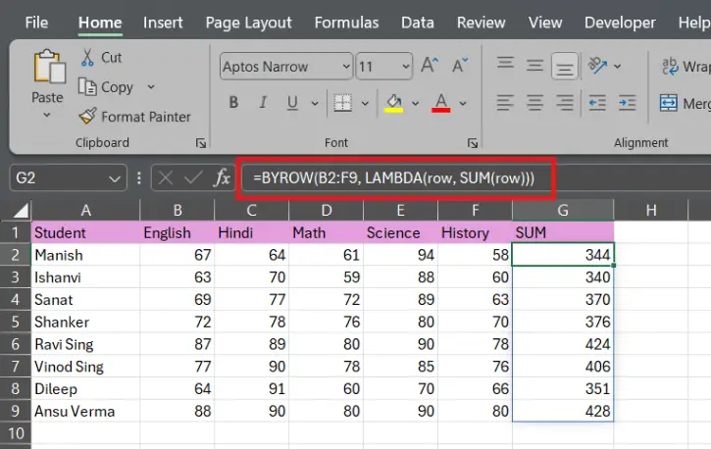
Task: Open the File tab
Action: tap(36, 23)
